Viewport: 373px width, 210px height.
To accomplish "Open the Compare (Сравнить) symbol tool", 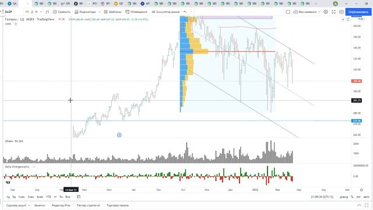I will [x=62, y=12].
